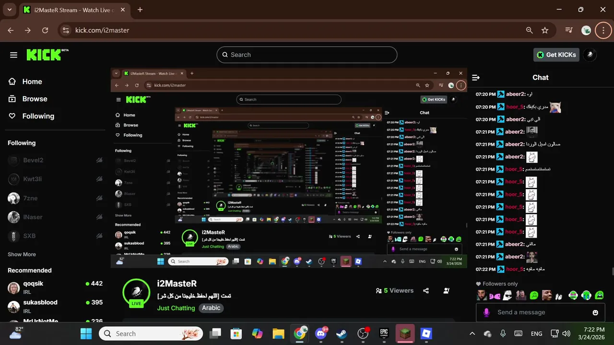Click the offline icon next to Bevel2

click(x=99, y=160)
